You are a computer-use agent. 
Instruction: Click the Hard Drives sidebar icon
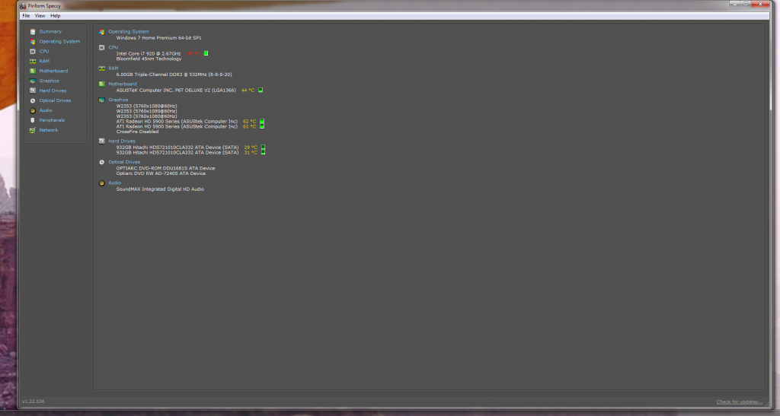32,91
